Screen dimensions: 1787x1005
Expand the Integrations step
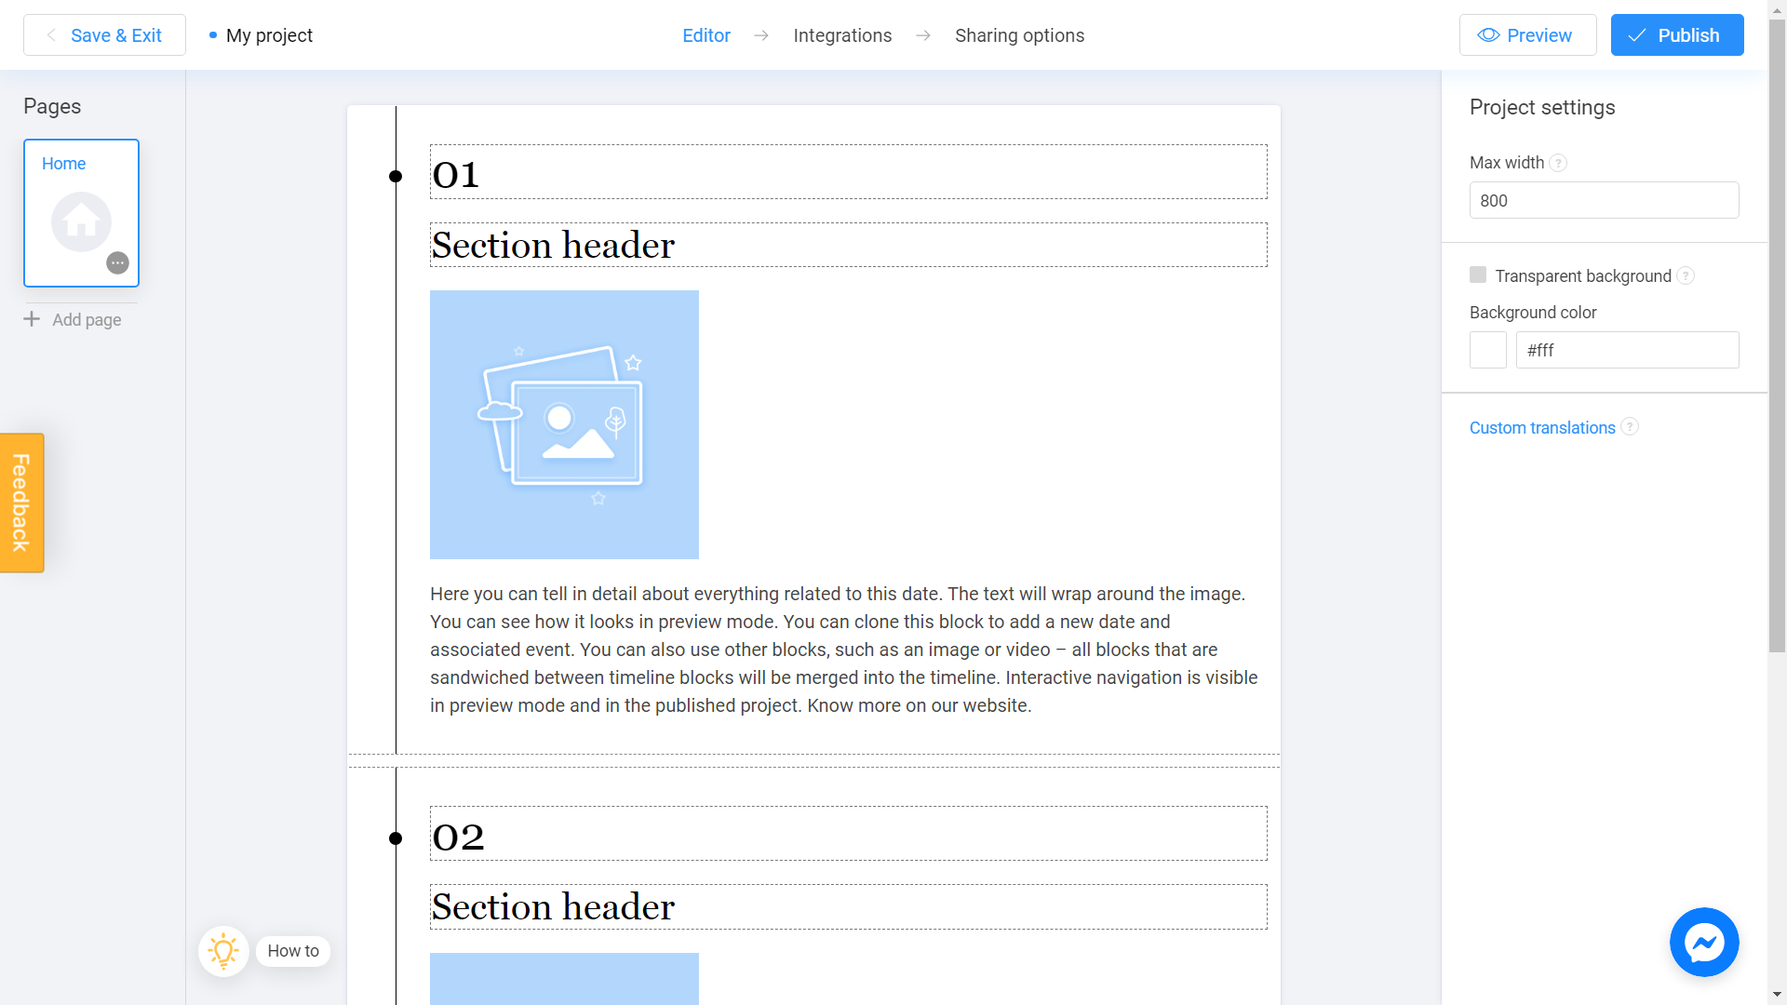click(843, 34)
